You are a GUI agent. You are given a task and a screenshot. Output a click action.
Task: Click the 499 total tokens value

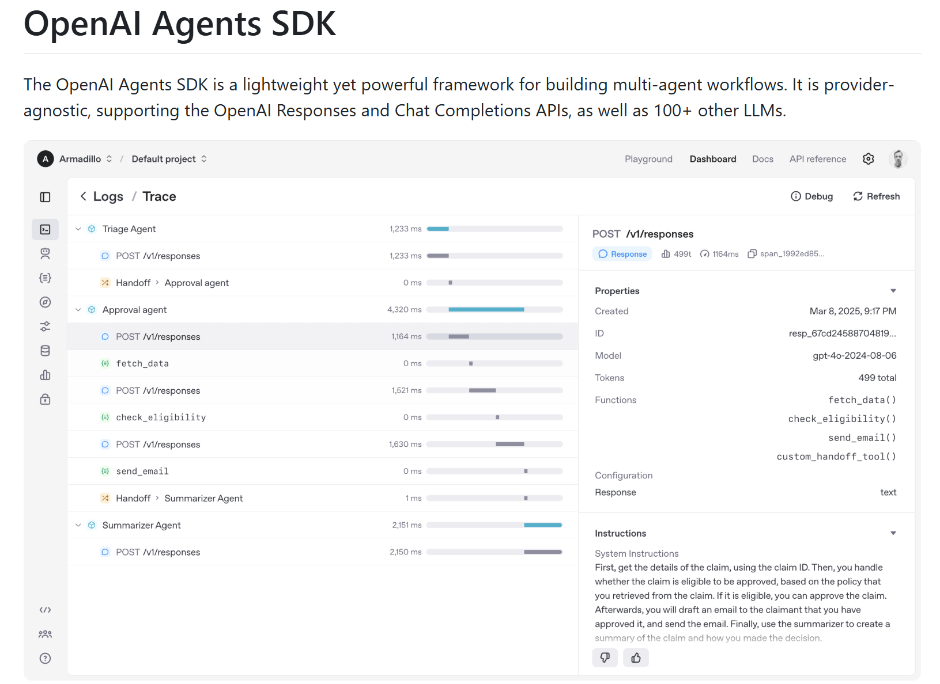[877, 378]
